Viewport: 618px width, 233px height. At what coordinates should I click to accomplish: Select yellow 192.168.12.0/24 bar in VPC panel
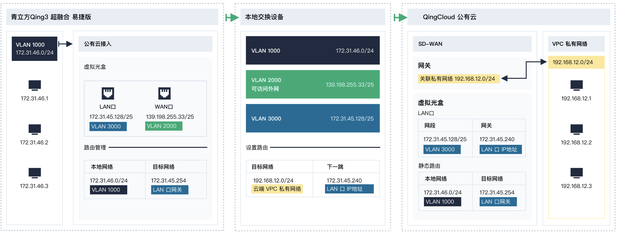click(576, 62)
